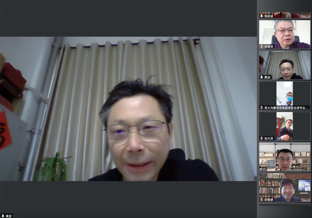312x218 pixels.
Task: Click the name label 张纪岩
Action: coord(269,16)
